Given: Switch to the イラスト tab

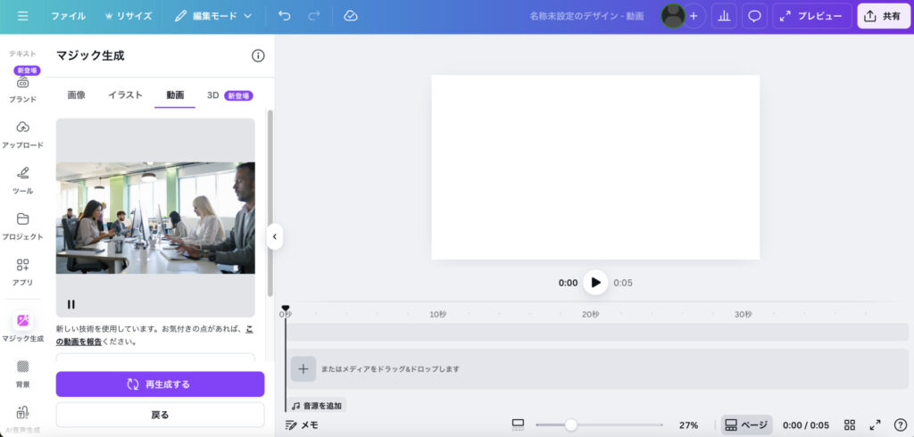Looking at the screenshot, I should tap(125, 95).
